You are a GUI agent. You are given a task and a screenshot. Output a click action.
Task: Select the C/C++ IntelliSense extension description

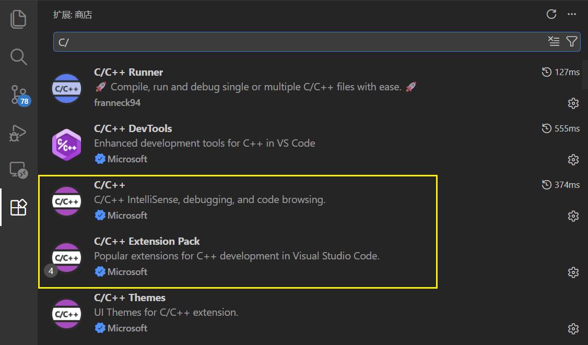point(209,199)
